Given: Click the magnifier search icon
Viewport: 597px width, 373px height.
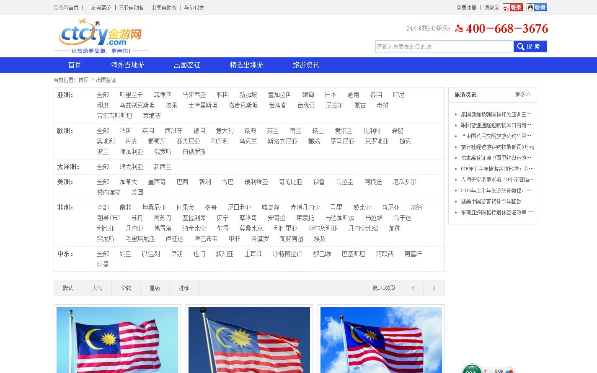Looking at the screenshot, I should coord(520,46).
